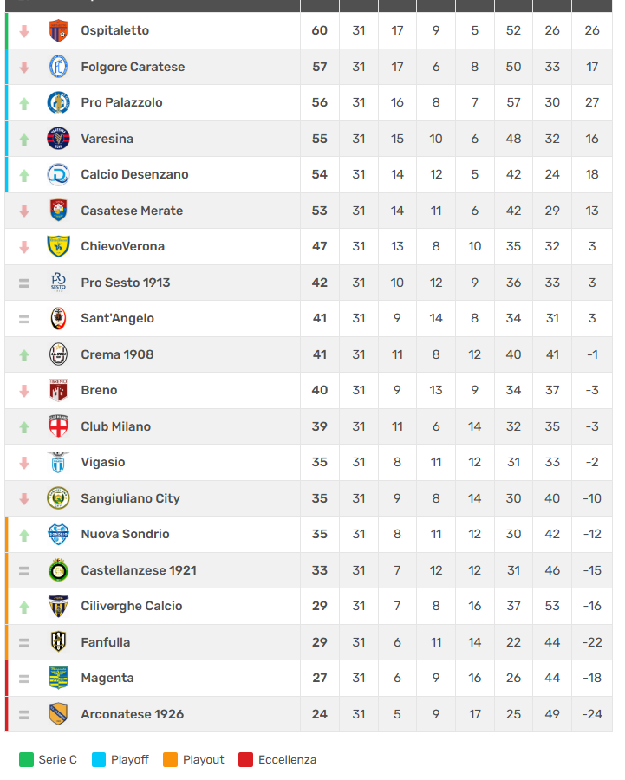Click the Vigasio eagle logo

[x=58, y=462]
